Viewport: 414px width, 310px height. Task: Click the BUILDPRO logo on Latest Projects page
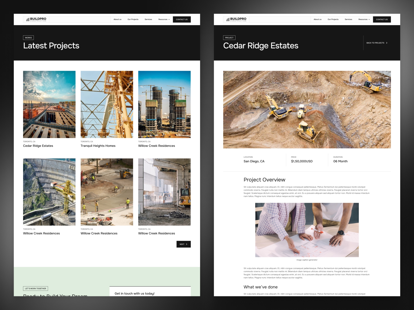pyautogui.click(x=36, y=19)
